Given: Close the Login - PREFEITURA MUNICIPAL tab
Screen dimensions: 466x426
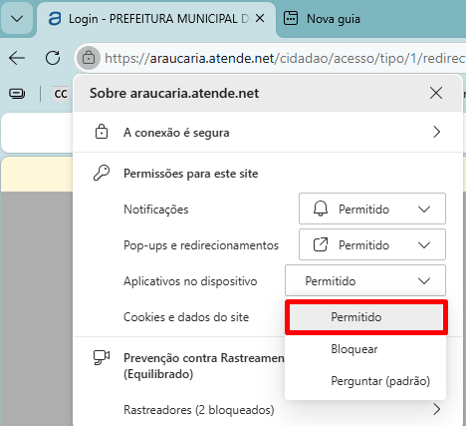Looking at the screenshot, I should [x=260, y=19].
